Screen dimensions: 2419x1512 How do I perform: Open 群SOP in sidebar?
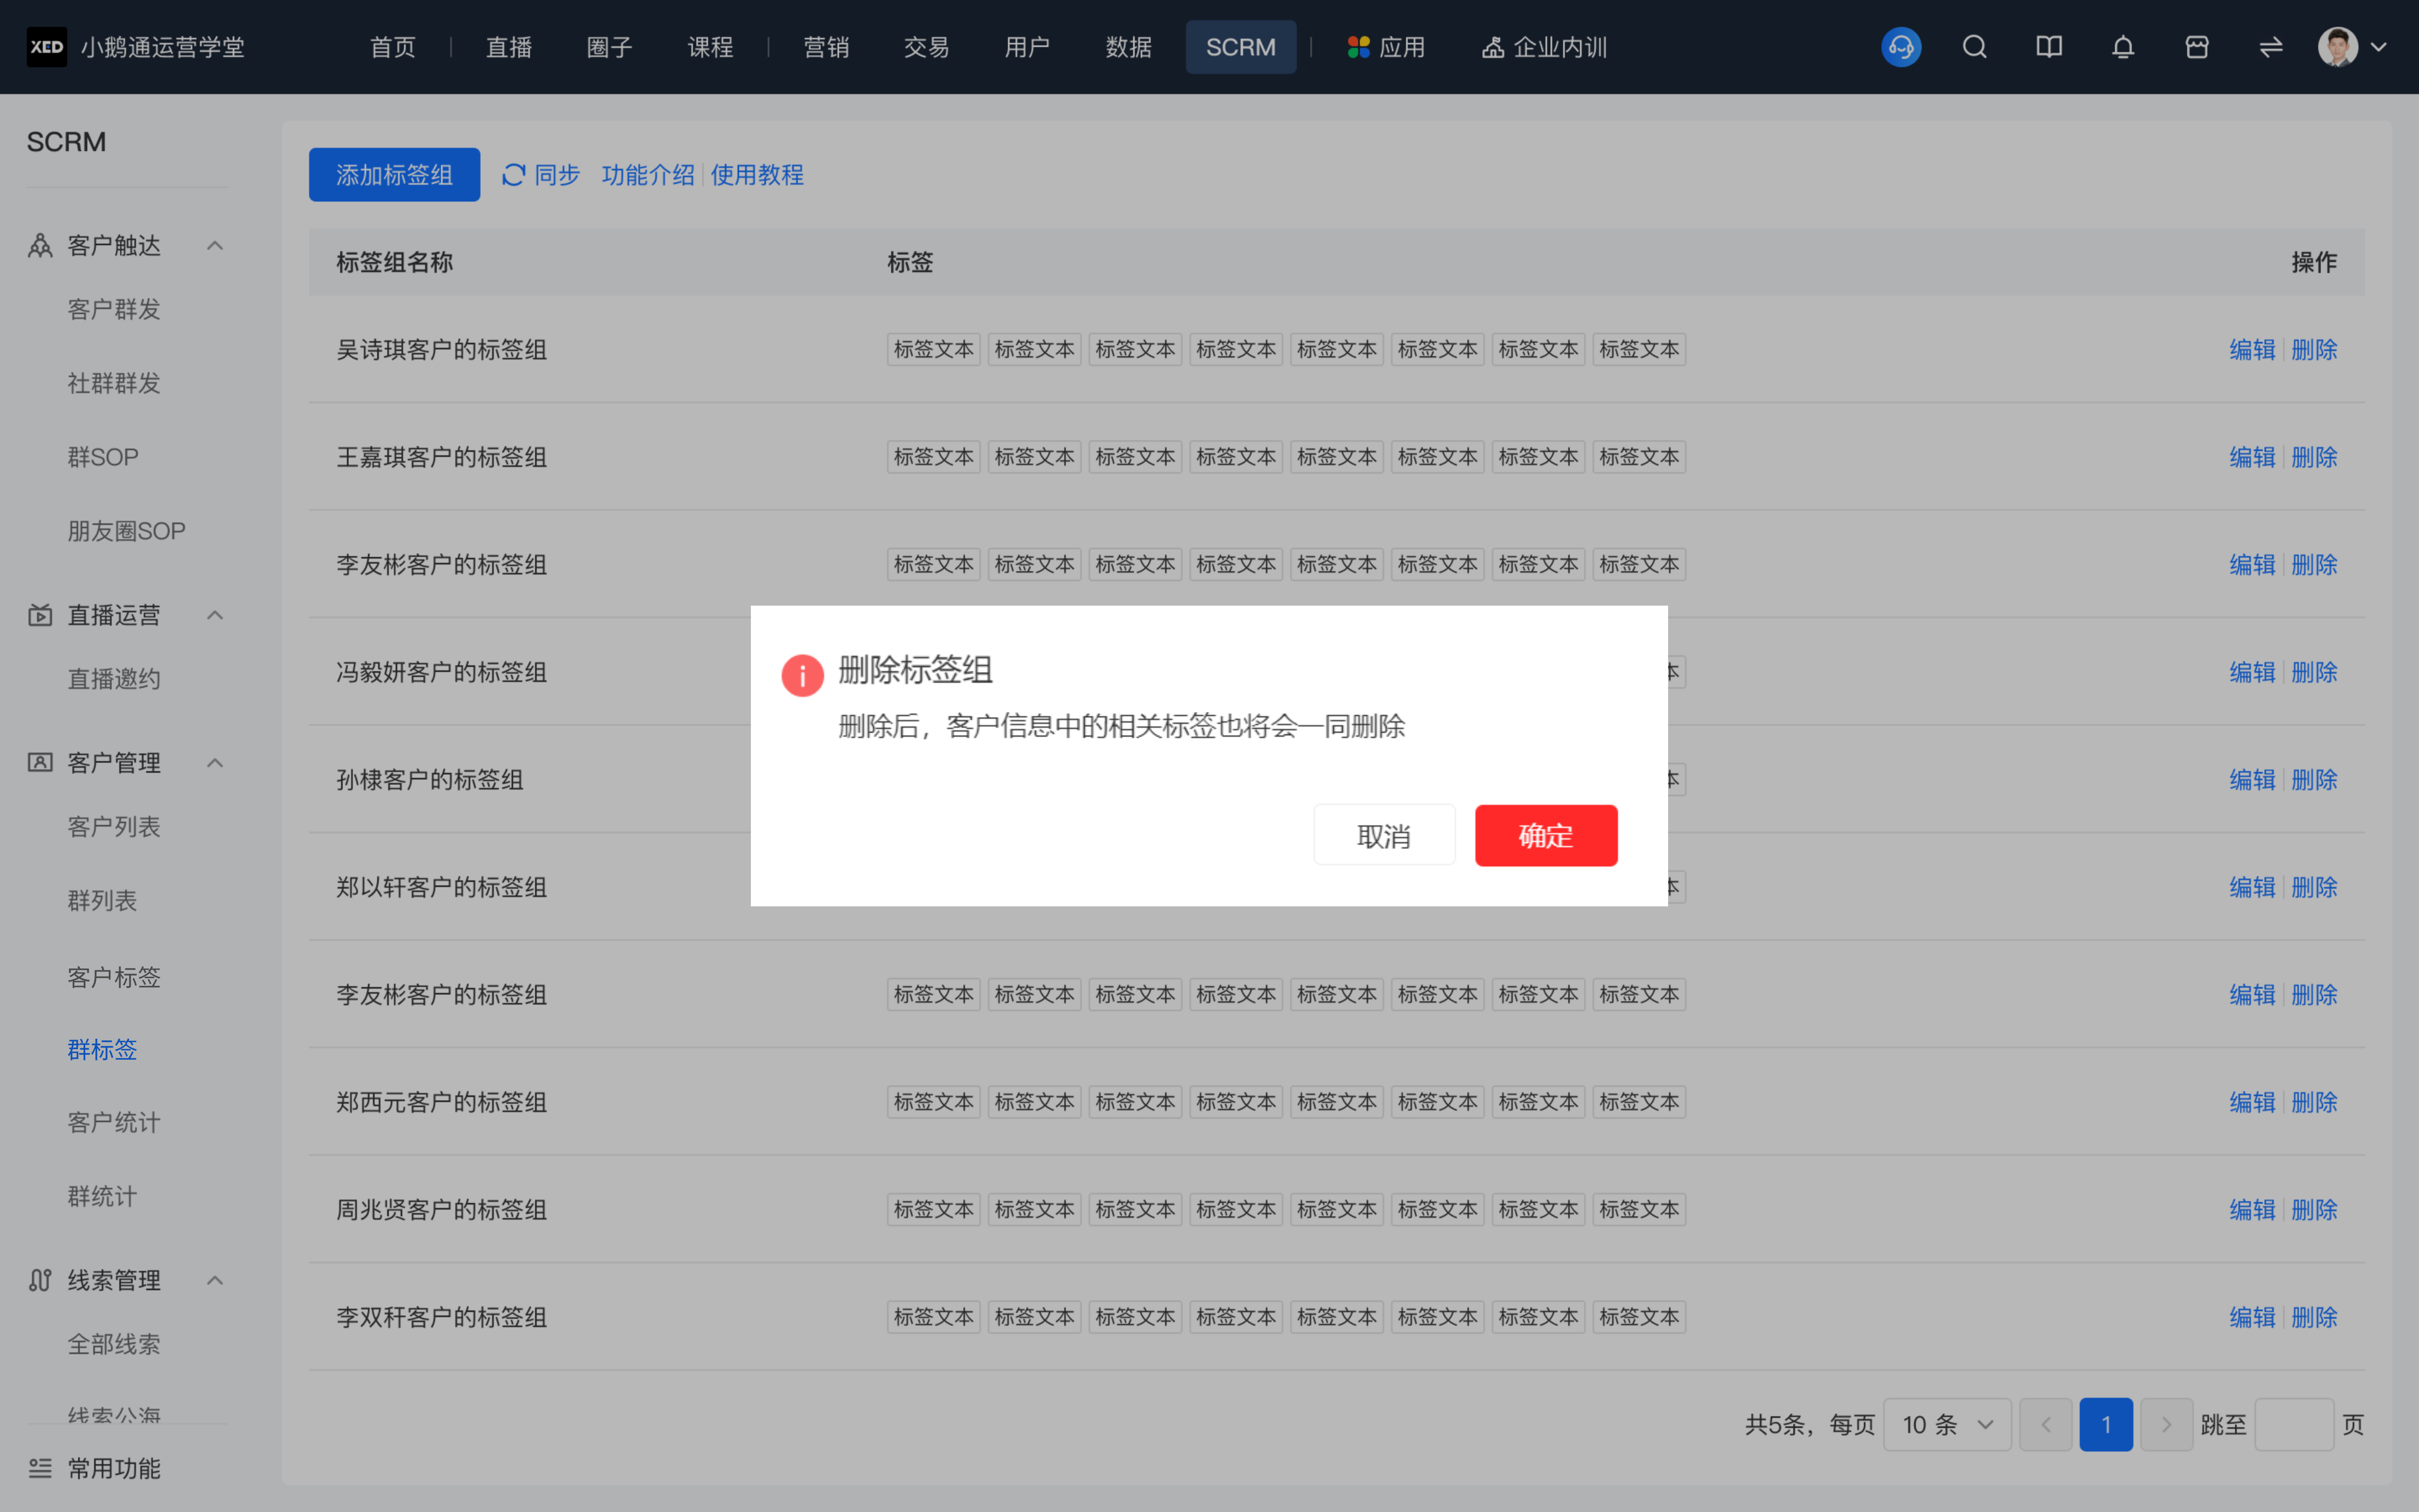coord(103,457)
